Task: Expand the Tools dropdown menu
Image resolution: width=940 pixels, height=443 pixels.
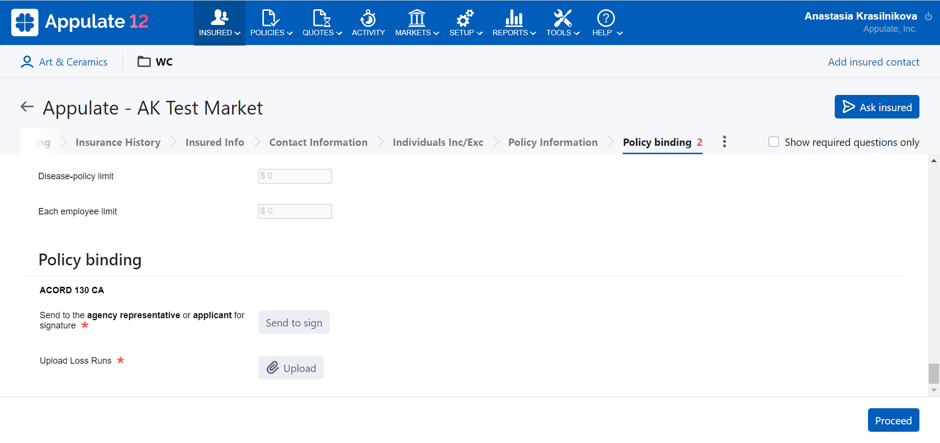Action: pyautogui.click(x=563, y=23)
